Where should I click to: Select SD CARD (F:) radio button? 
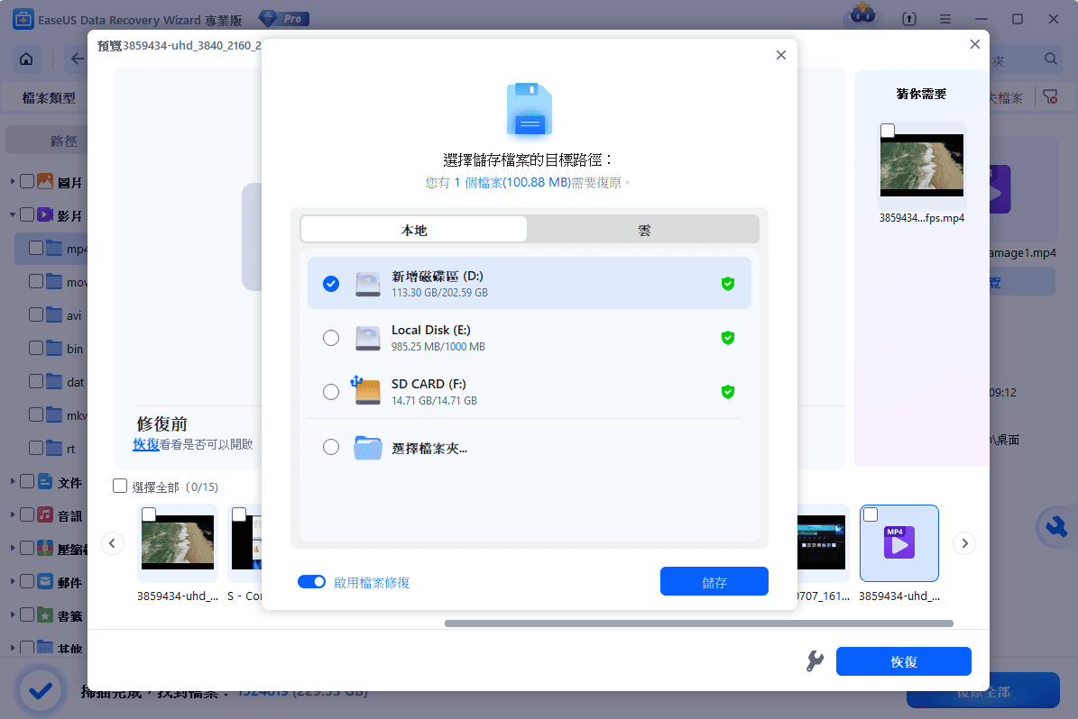point(331,391)
